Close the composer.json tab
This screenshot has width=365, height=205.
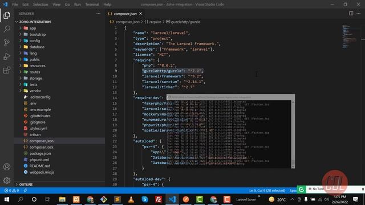pos(141,14)
